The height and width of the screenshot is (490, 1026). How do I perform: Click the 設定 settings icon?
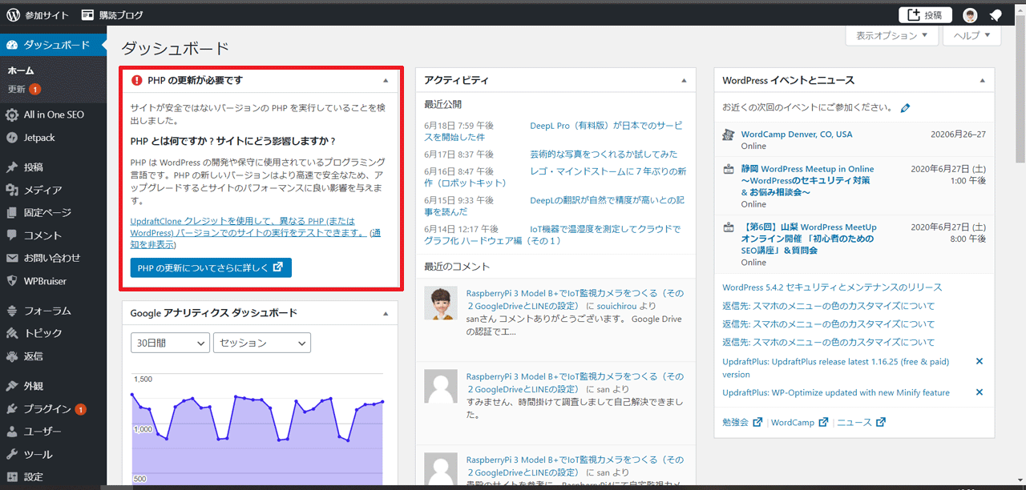[12, 476]
